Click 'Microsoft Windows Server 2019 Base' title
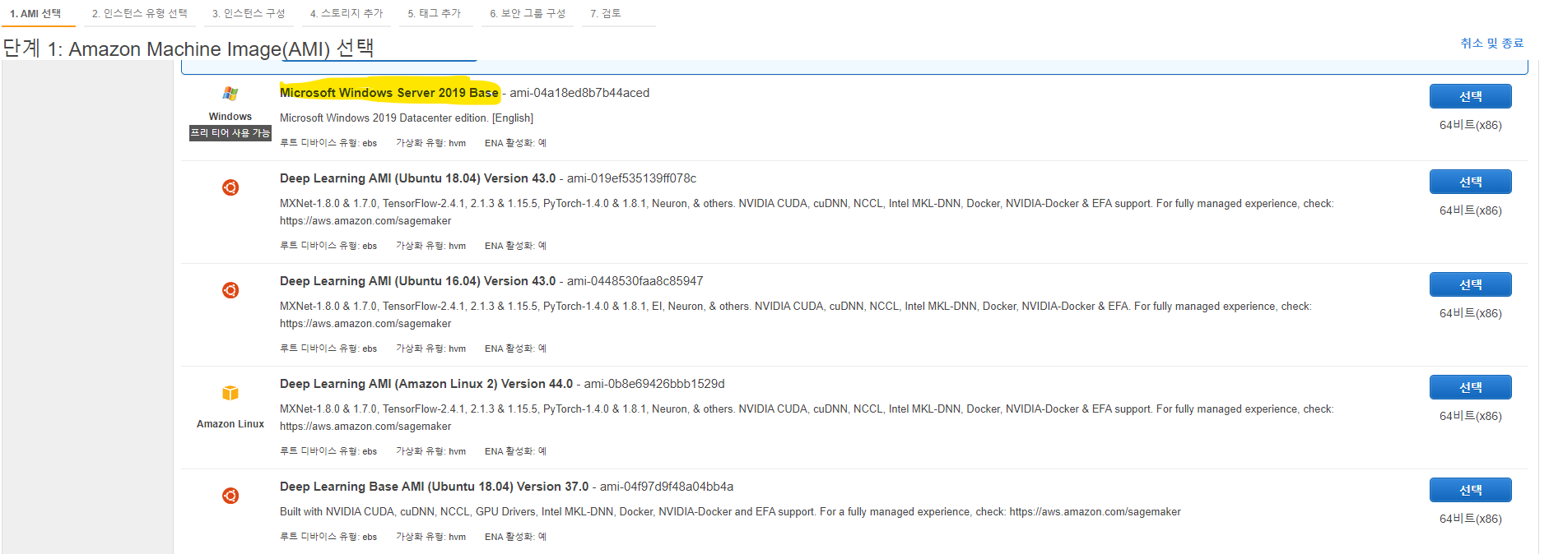This screenshot has width=1549, height=554. click(x=389, y=93)
